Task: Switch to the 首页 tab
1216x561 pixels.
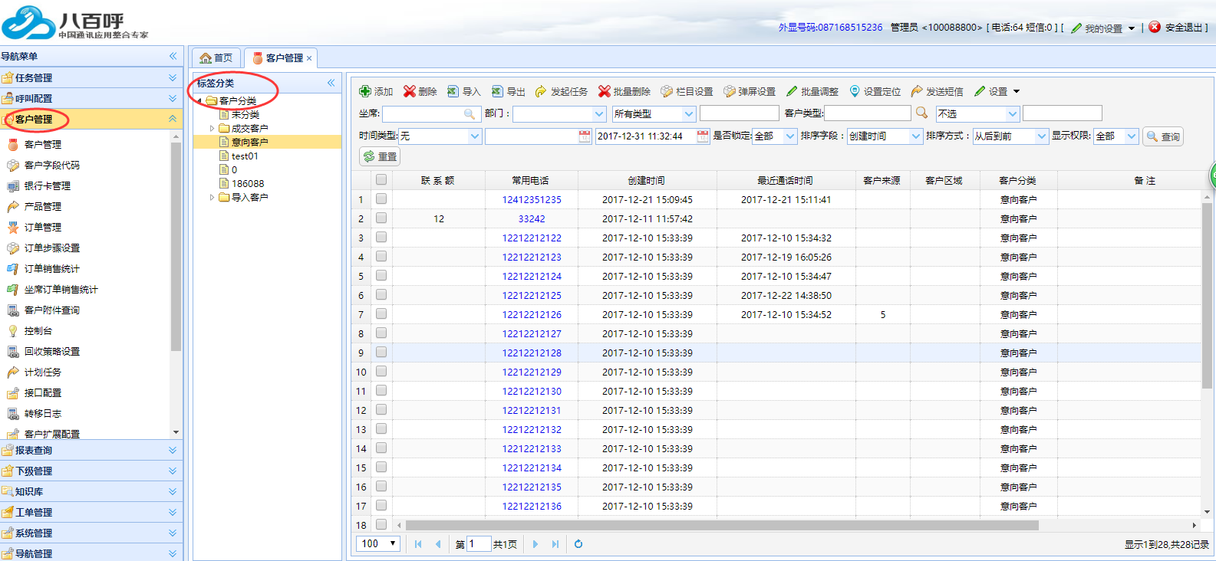Action: (216, 57)
